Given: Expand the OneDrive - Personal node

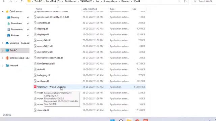Looking at the screenshot, I should tap(3, 43).
